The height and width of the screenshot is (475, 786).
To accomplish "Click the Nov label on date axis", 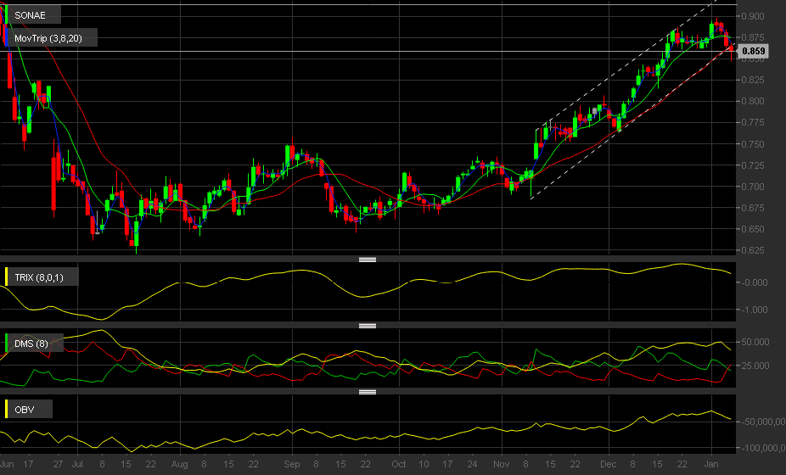I will [502, 464].
